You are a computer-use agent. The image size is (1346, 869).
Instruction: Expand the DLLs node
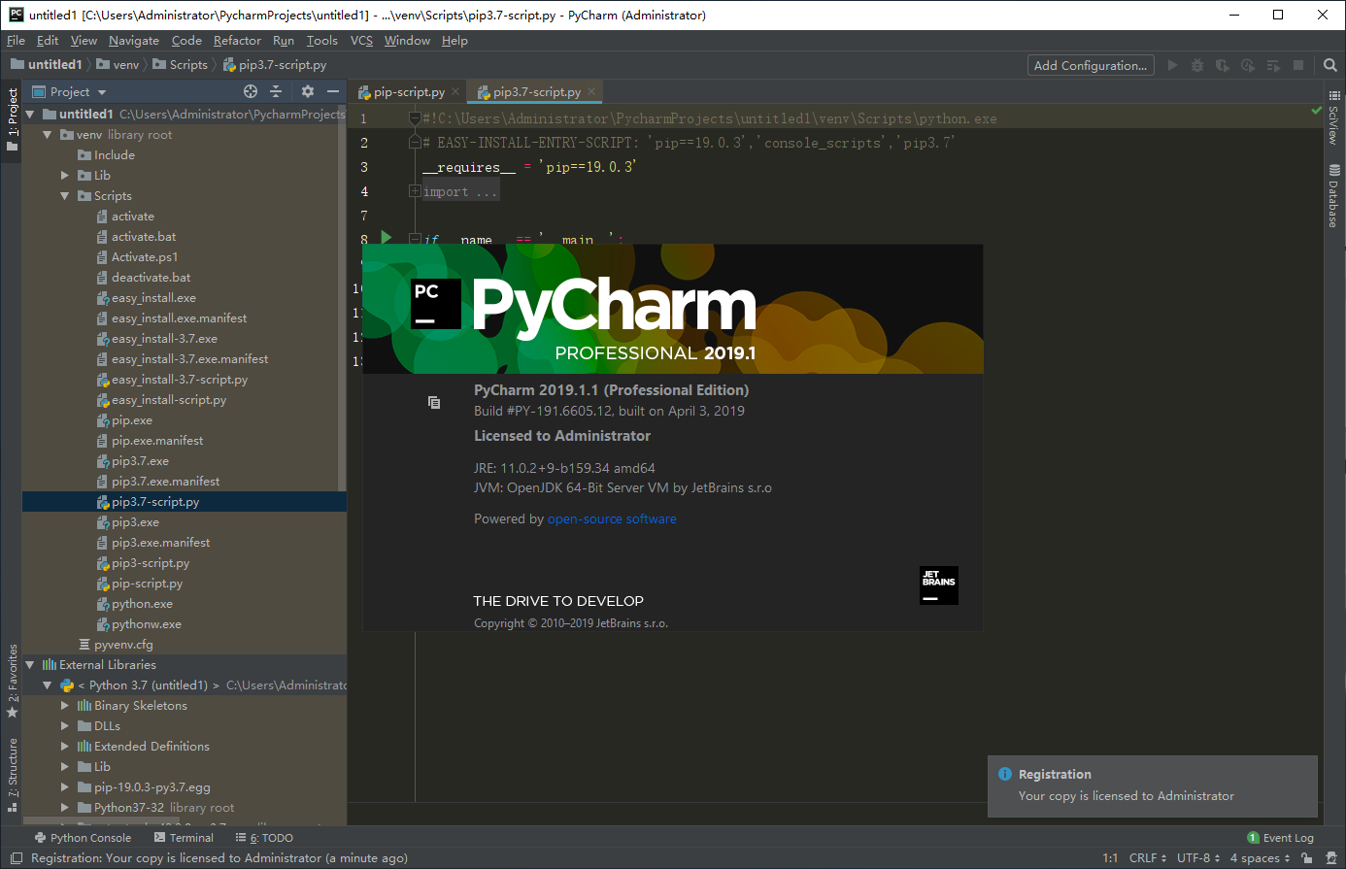65,726
